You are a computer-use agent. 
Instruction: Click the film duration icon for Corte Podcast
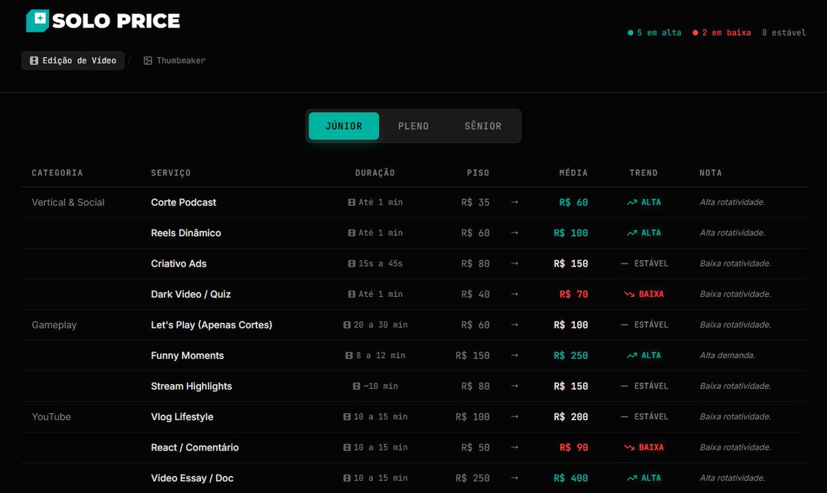pos(351,202)
